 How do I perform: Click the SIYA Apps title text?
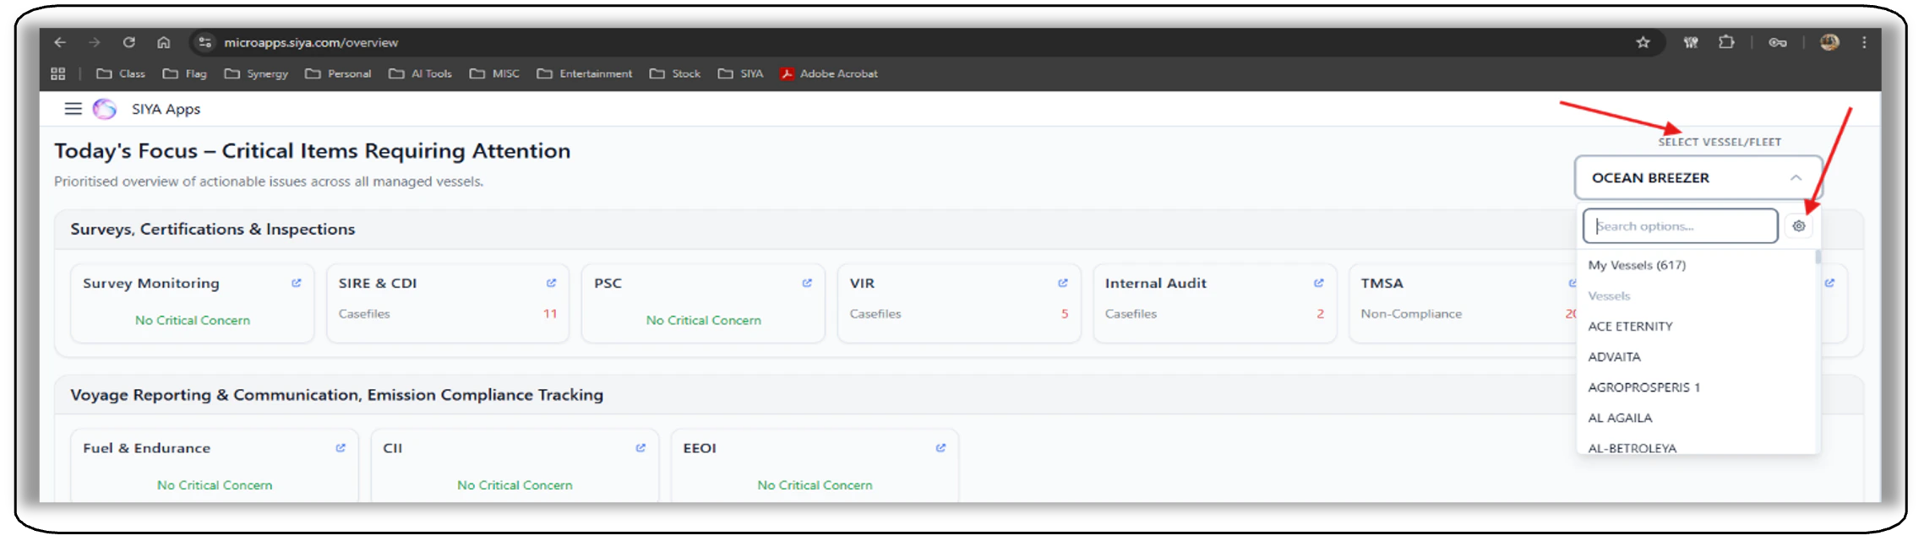coord(166,109)
